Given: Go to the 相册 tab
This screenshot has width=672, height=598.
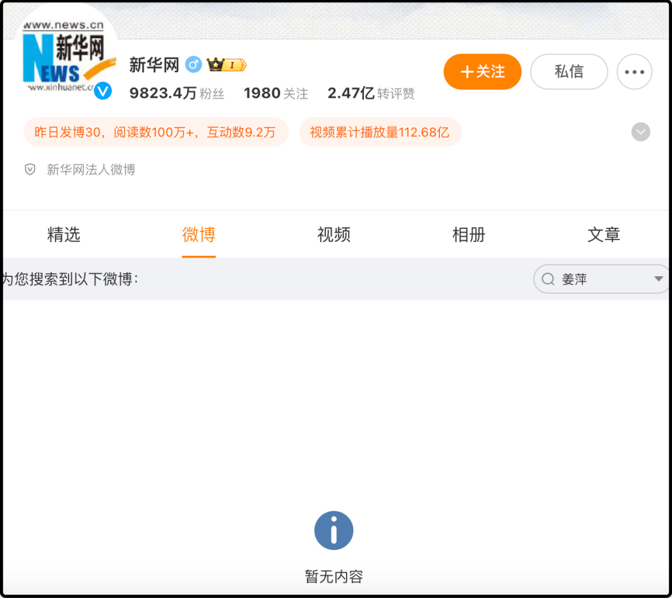Looking at the screenshot, I should tap(469, 235).
